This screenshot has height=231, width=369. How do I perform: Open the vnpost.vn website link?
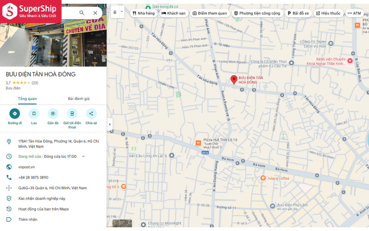[x=26, y=167]
